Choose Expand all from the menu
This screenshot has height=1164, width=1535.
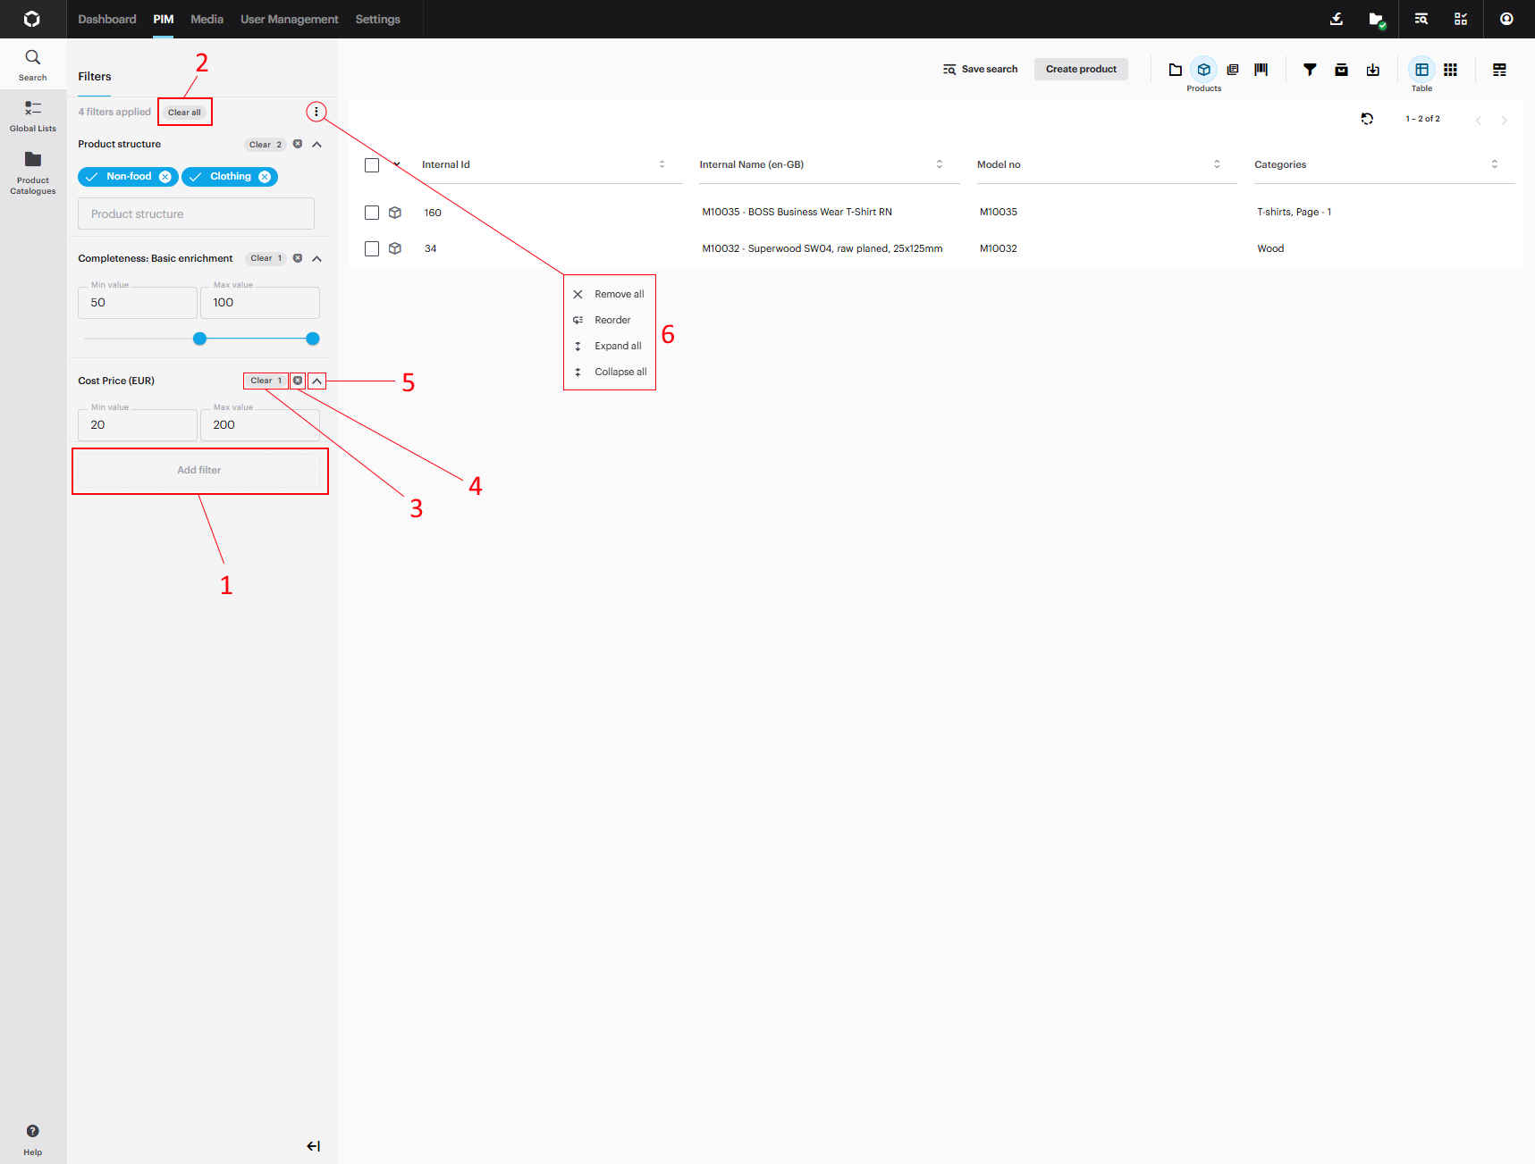click(x=617, y=346)
